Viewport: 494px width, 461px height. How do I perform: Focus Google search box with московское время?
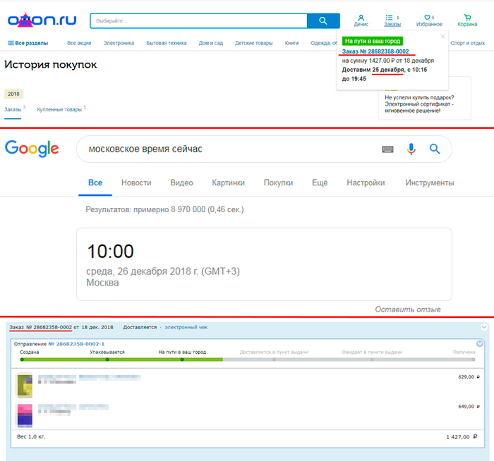(227, 149)
